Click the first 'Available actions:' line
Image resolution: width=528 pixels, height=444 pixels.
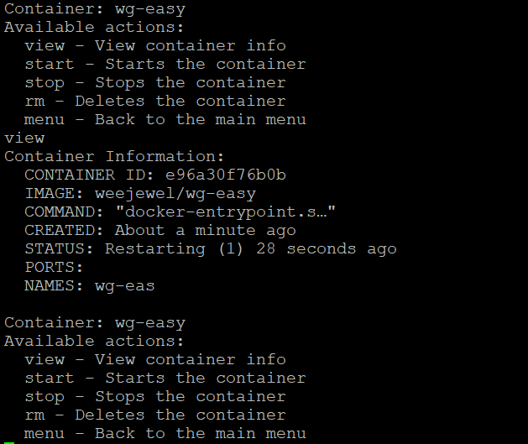pyautogui.click(x=94, y=27)
